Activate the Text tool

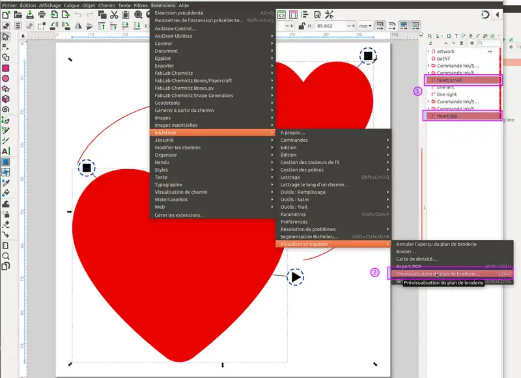[x=5, y=151]
